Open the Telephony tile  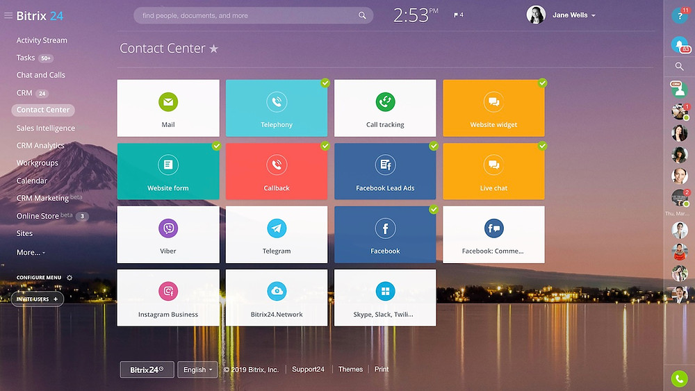[277, 108]
